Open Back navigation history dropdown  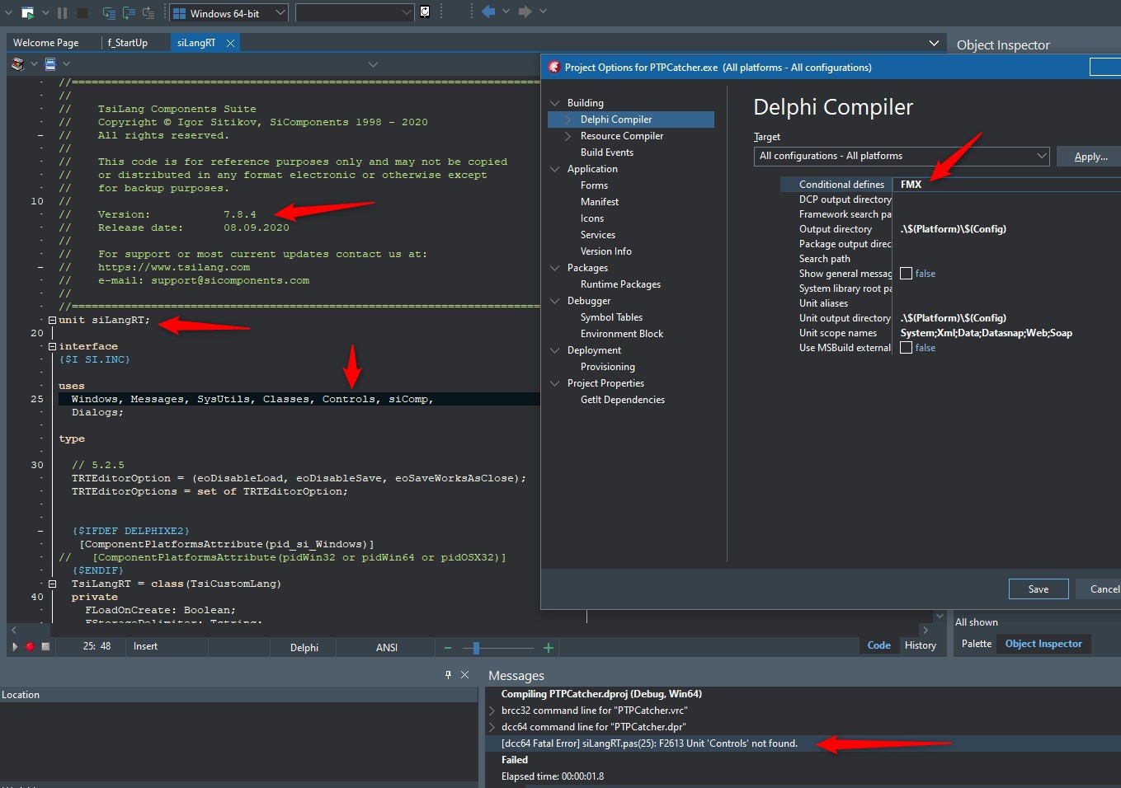(x=506, y=12)
